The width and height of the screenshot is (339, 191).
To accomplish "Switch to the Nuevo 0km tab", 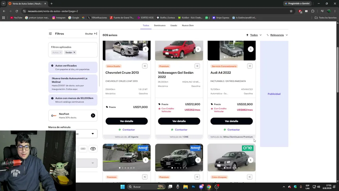I will coord(188,25).
